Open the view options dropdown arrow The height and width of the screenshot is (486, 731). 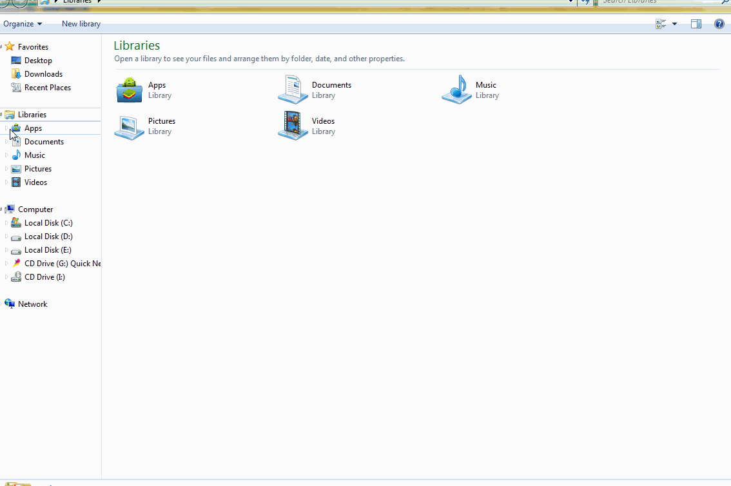pyautogui.click(x=674, y=24)
